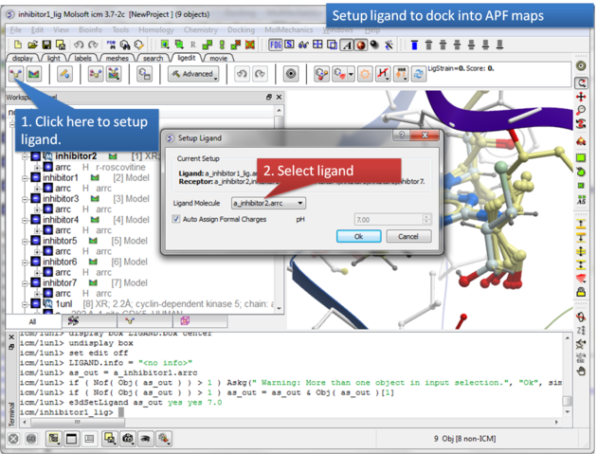
Task: Click the red sphere rendering icon
Action: point(361,45)
